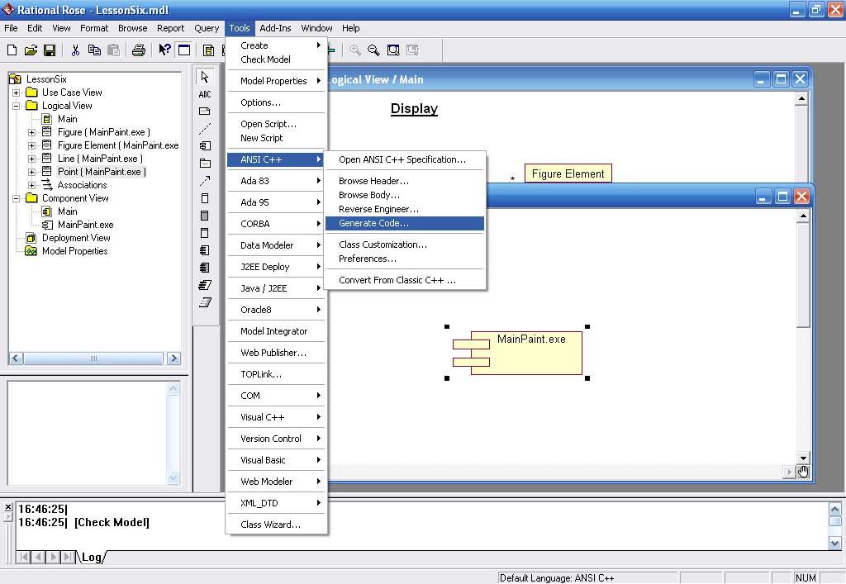
Task: Open the Query menu
Action: tap(207, 28)
